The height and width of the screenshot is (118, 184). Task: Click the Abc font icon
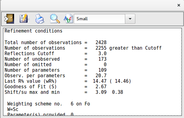click(68, 19)
